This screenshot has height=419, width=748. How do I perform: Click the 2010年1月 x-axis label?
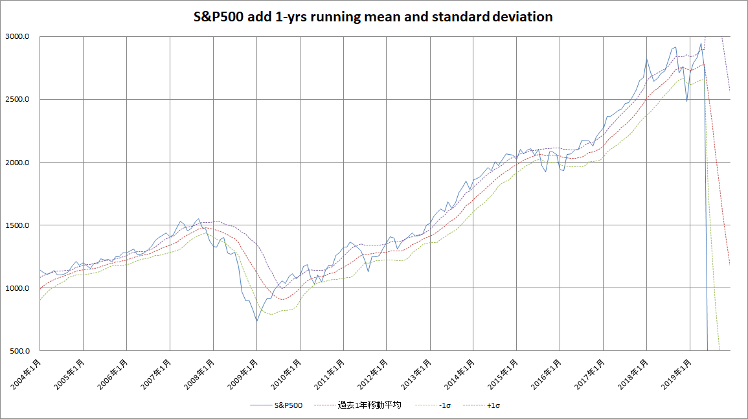287,374
